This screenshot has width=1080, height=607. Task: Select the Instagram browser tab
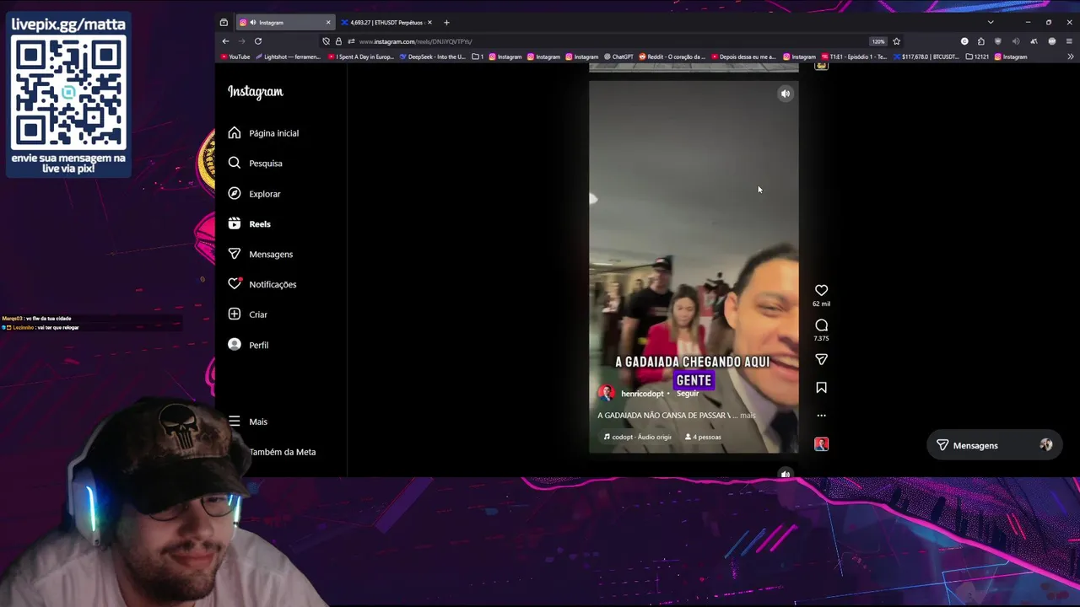pos(285,23)
